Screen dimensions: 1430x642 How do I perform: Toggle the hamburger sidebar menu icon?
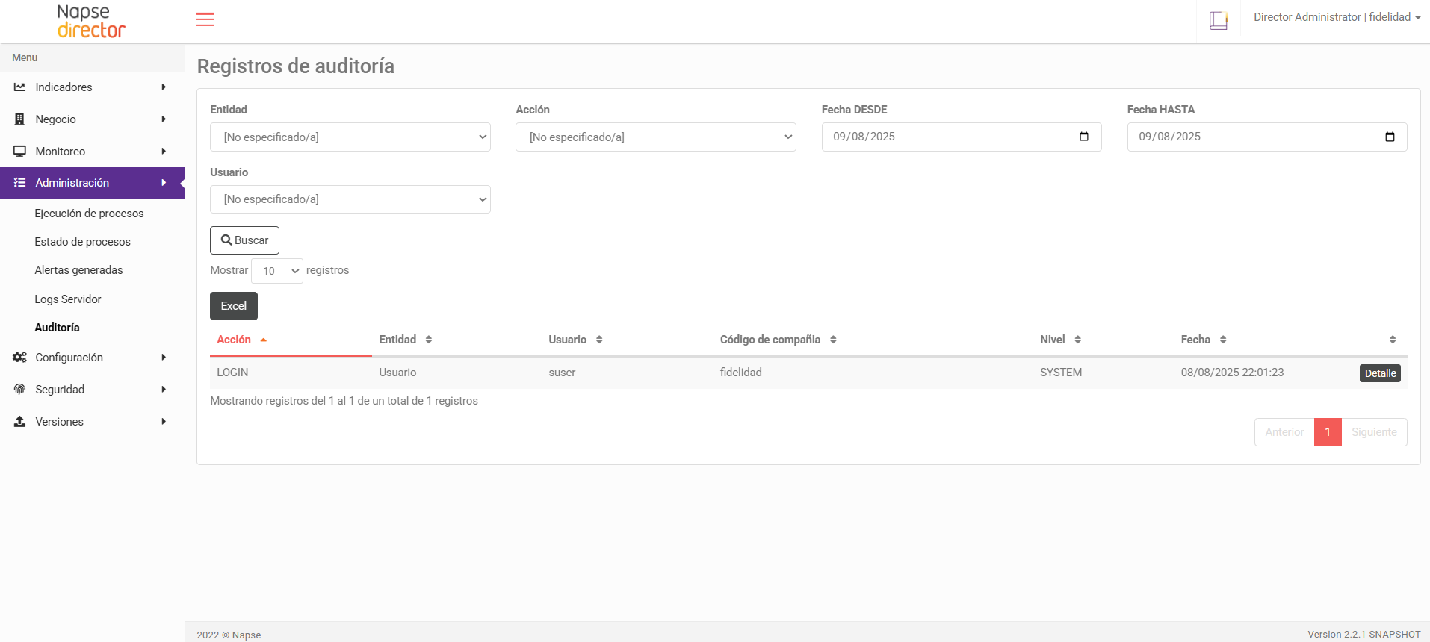pos(205,19)
